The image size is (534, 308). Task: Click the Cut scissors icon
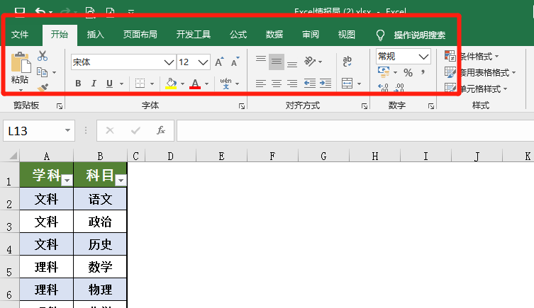click(x=43, y=56)
